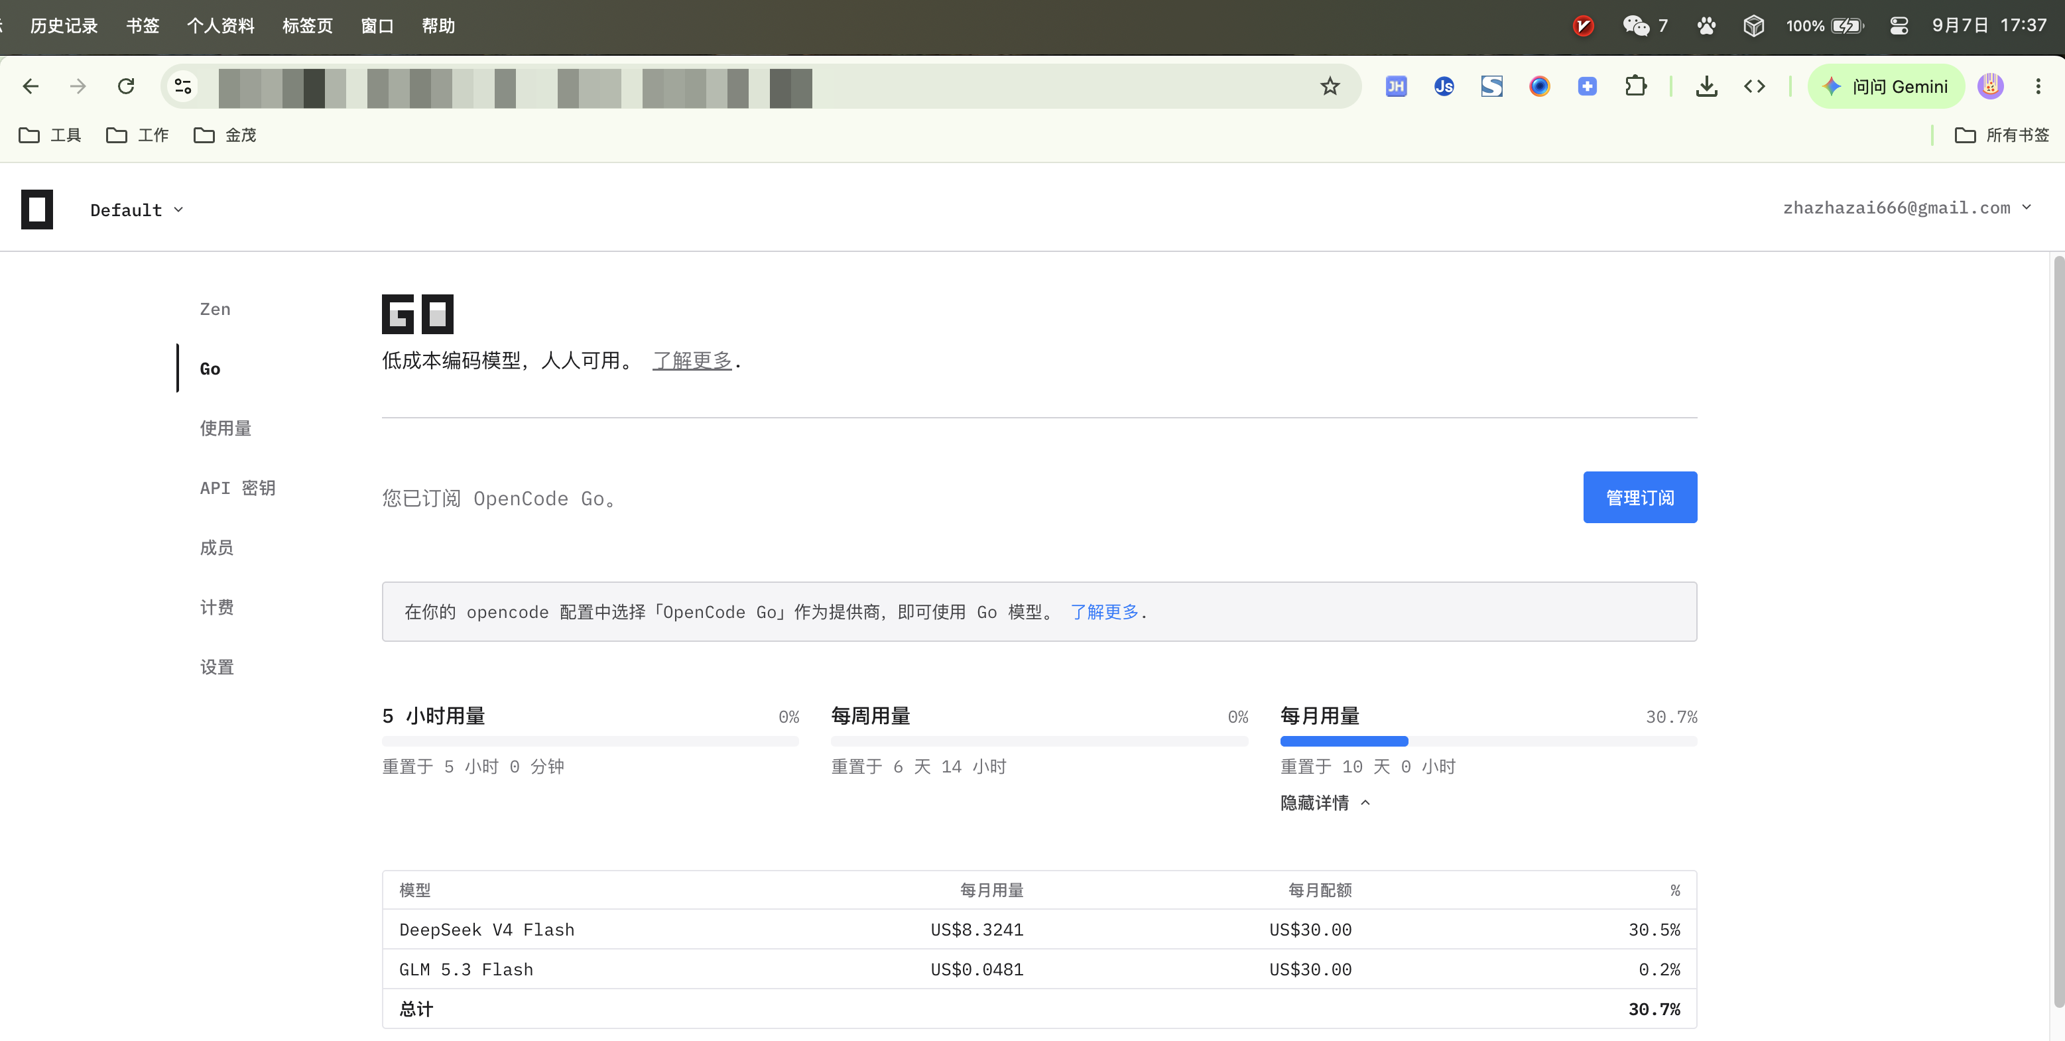Go forward to next page
This screenshot has height=1041, width=2065.
click(x=78, y=87)
